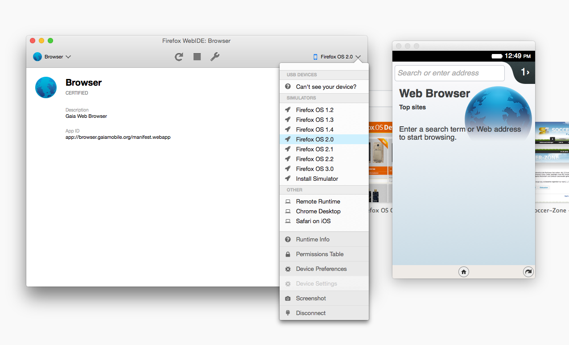Tap the simulator home button
Screen dimensions: 569x345
point(464,272)
